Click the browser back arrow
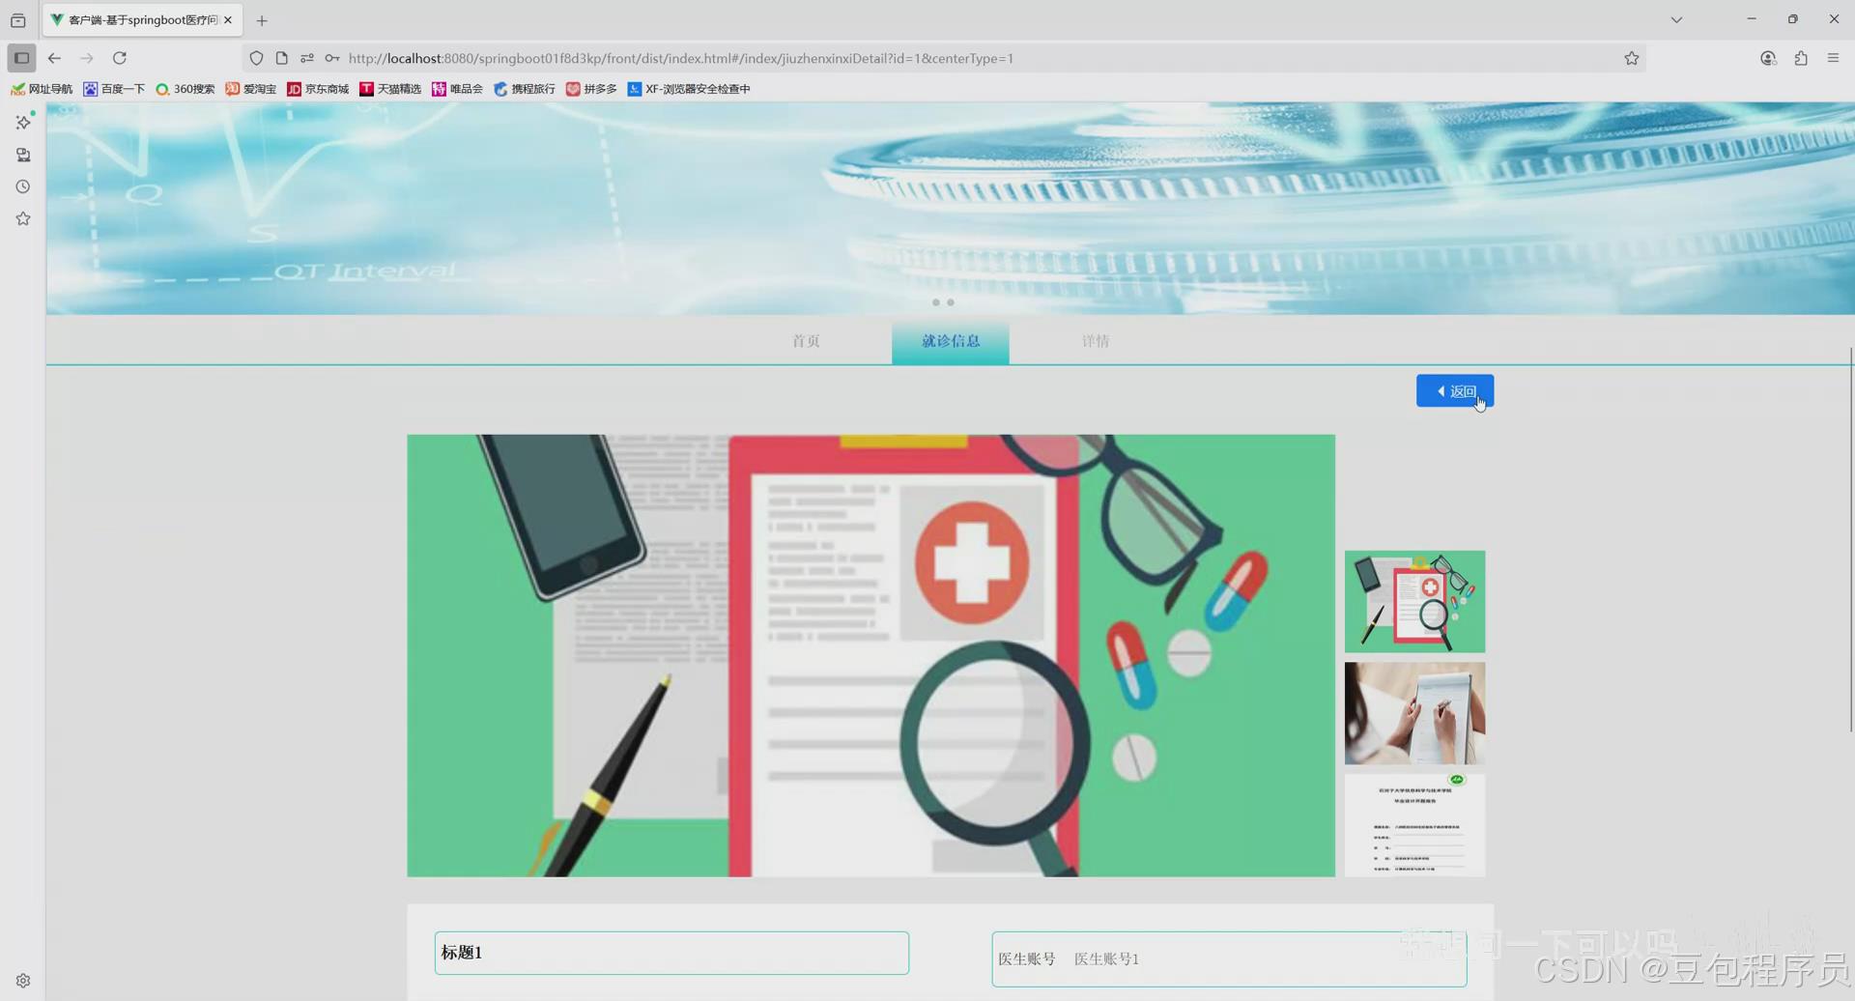The height and width of the screenshot is (1001, 1855). coord(54,58)
